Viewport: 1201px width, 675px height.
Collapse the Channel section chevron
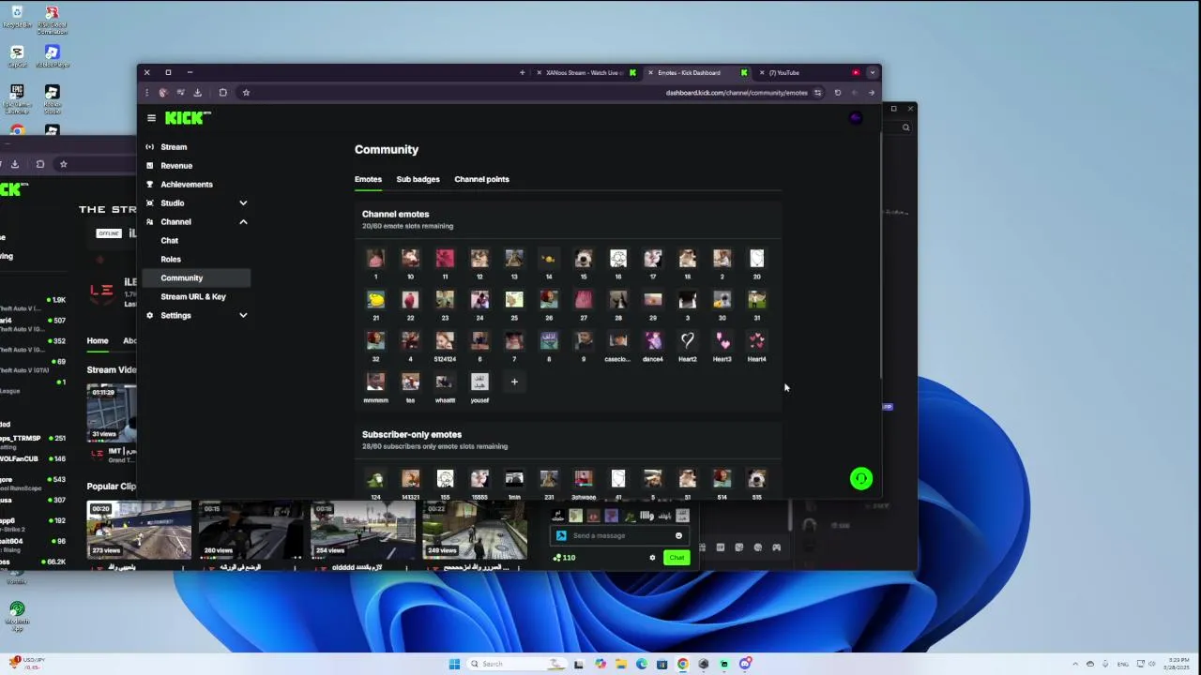[243, 222]
